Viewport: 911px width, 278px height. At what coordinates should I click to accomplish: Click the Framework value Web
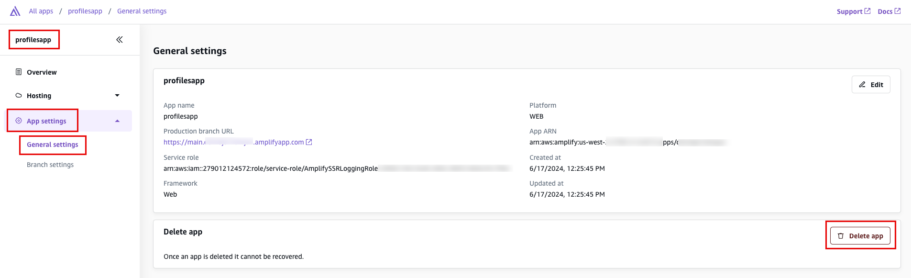click(x=170, y=194)
